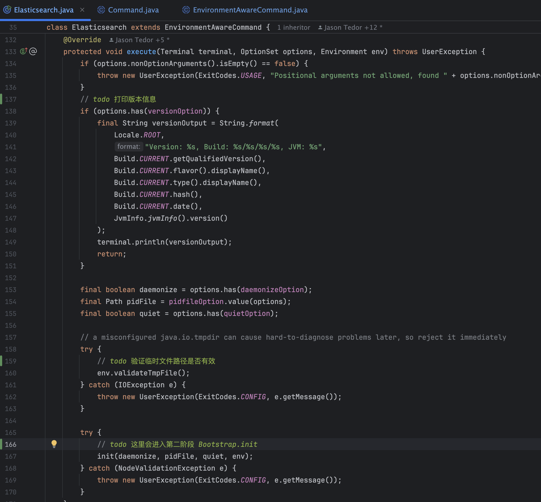The height and width of the screenshot is (502, 541).
Task: Click the yellow lightbulb intention icon on line 166
Action: coord(54,444)
